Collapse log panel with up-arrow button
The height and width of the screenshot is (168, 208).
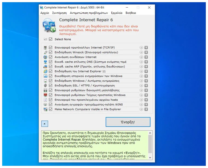pyautogui.click(x=45, y=124)
